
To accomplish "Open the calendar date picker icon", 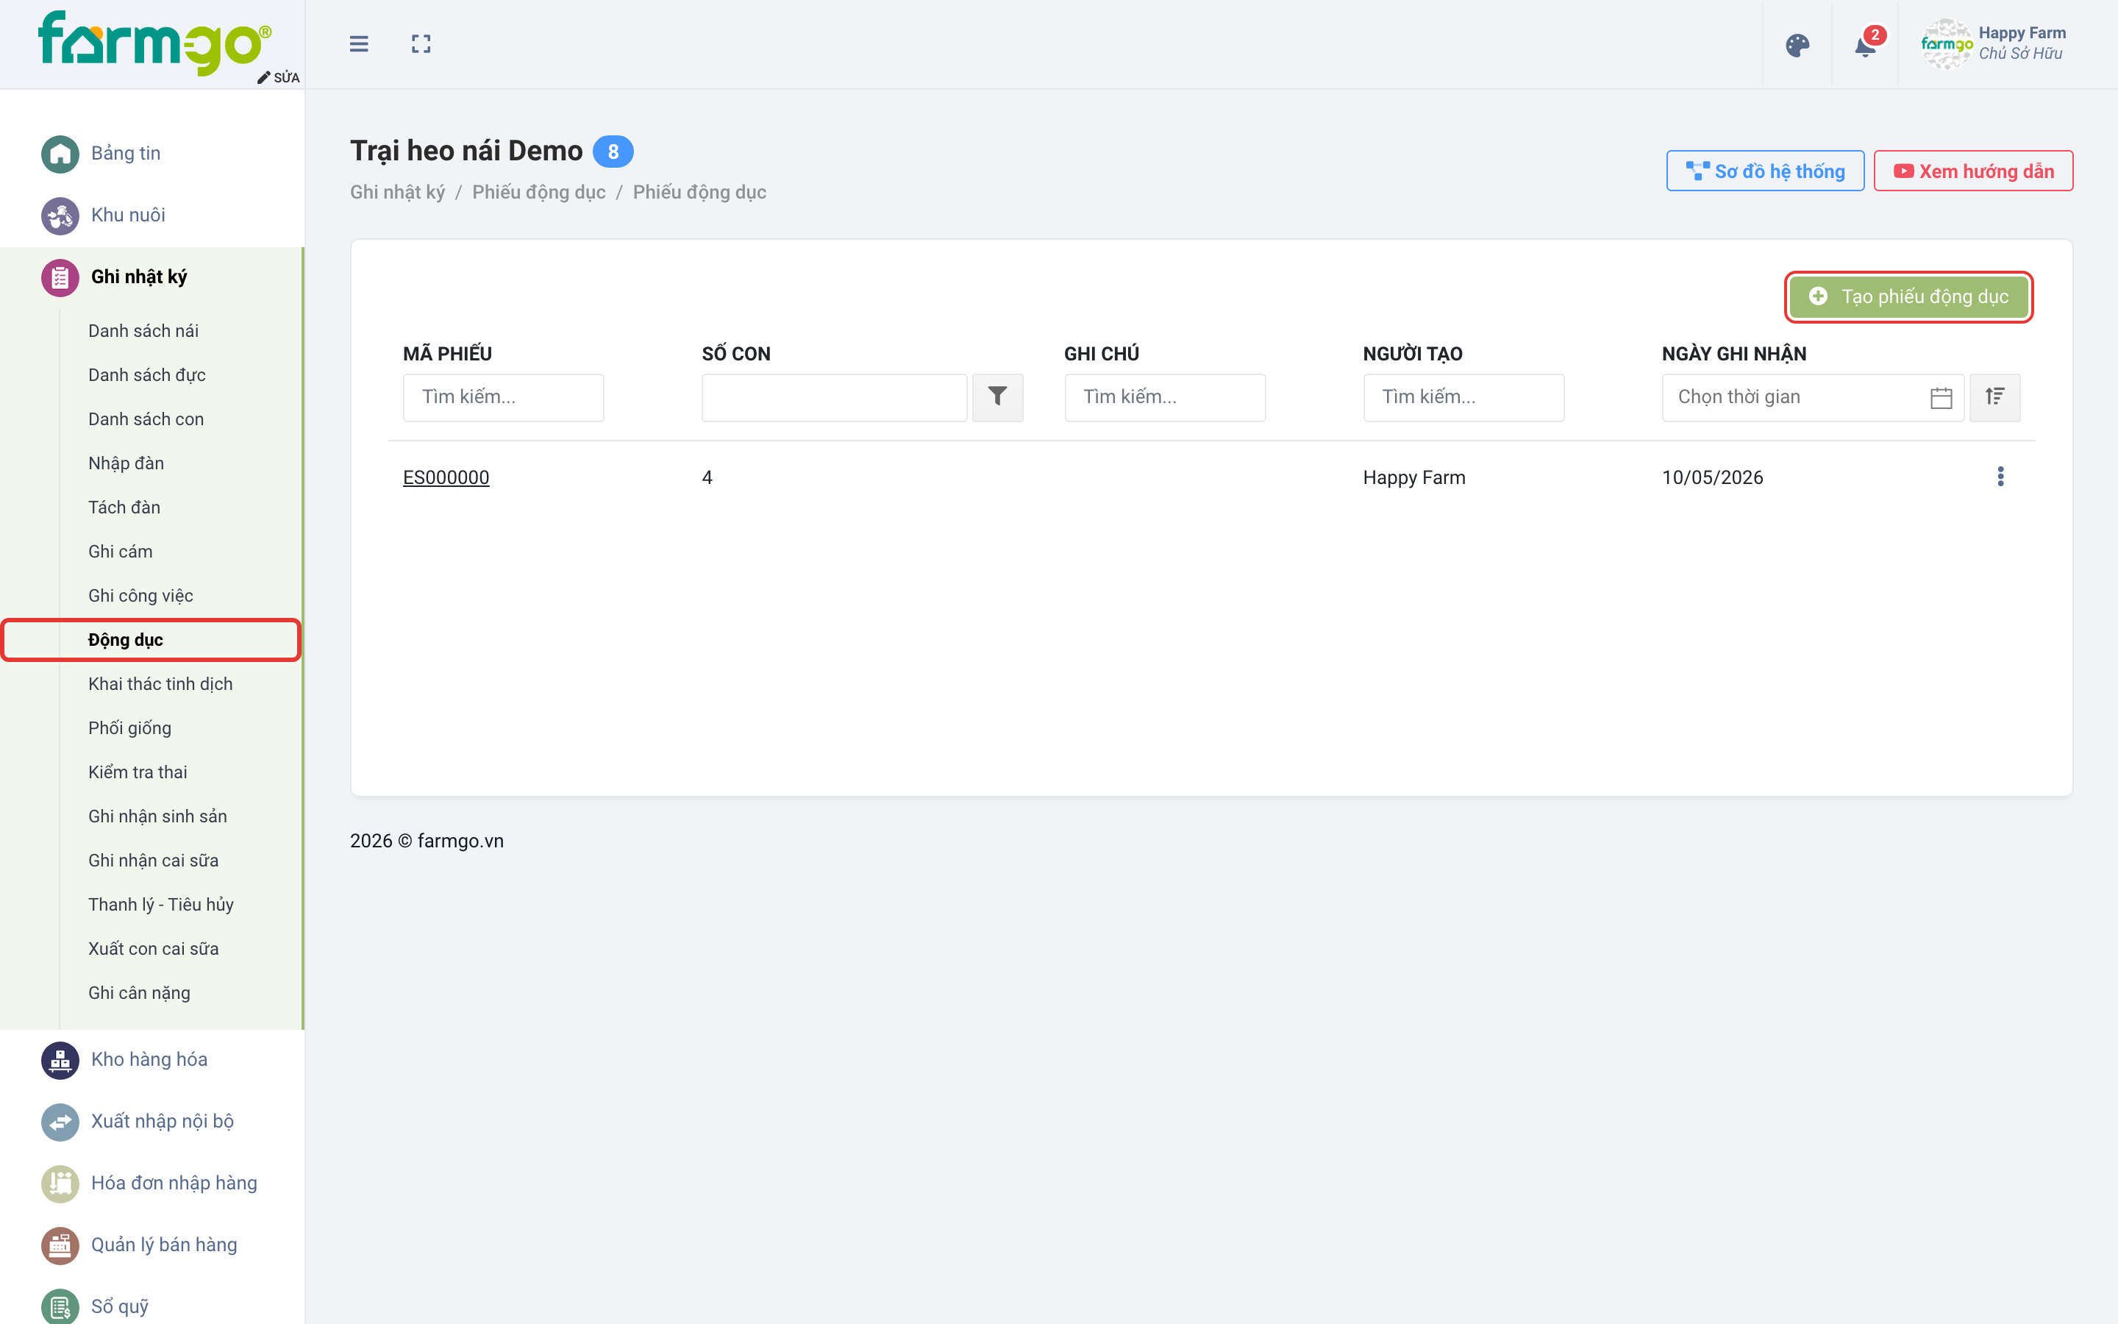I will point(1942,397).
